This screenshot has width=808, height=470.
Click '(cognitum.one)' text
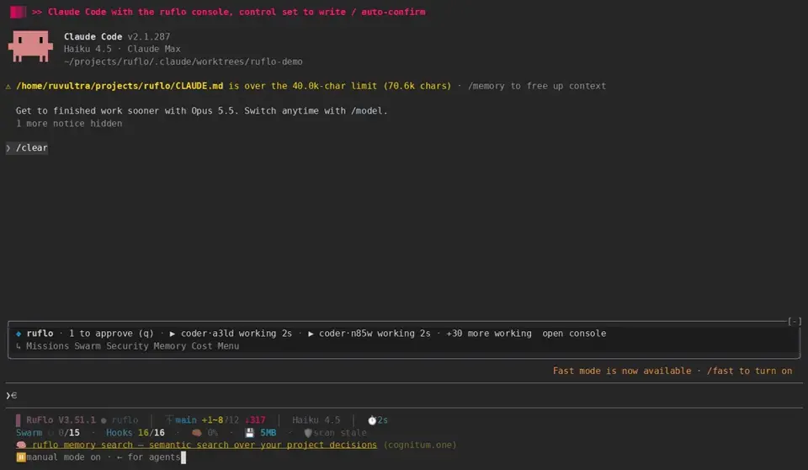pyautogui.click(x=419, y=445)
